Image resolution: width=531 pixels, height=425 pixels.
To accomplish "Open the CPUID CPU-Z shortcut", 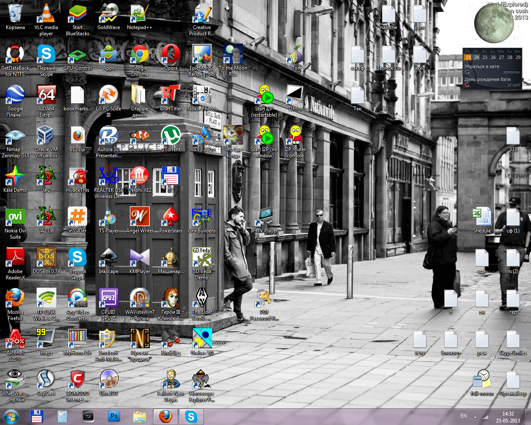I will pos(109,304).
